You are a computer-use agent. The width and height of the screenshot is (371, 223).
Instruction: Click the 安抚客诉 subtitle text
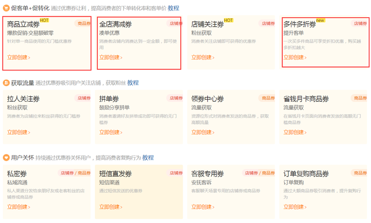pos(201,183)
